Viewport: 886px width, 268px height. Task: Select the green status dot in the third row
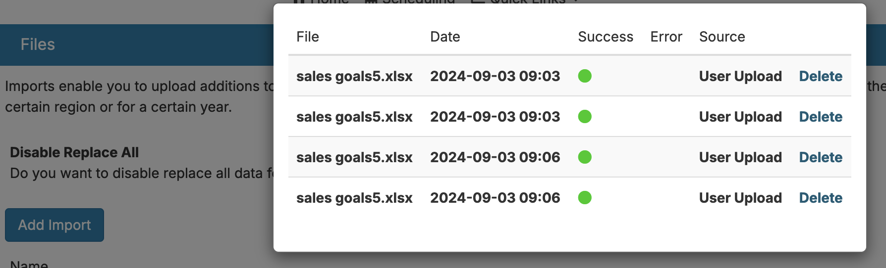[x=585, y=157]
